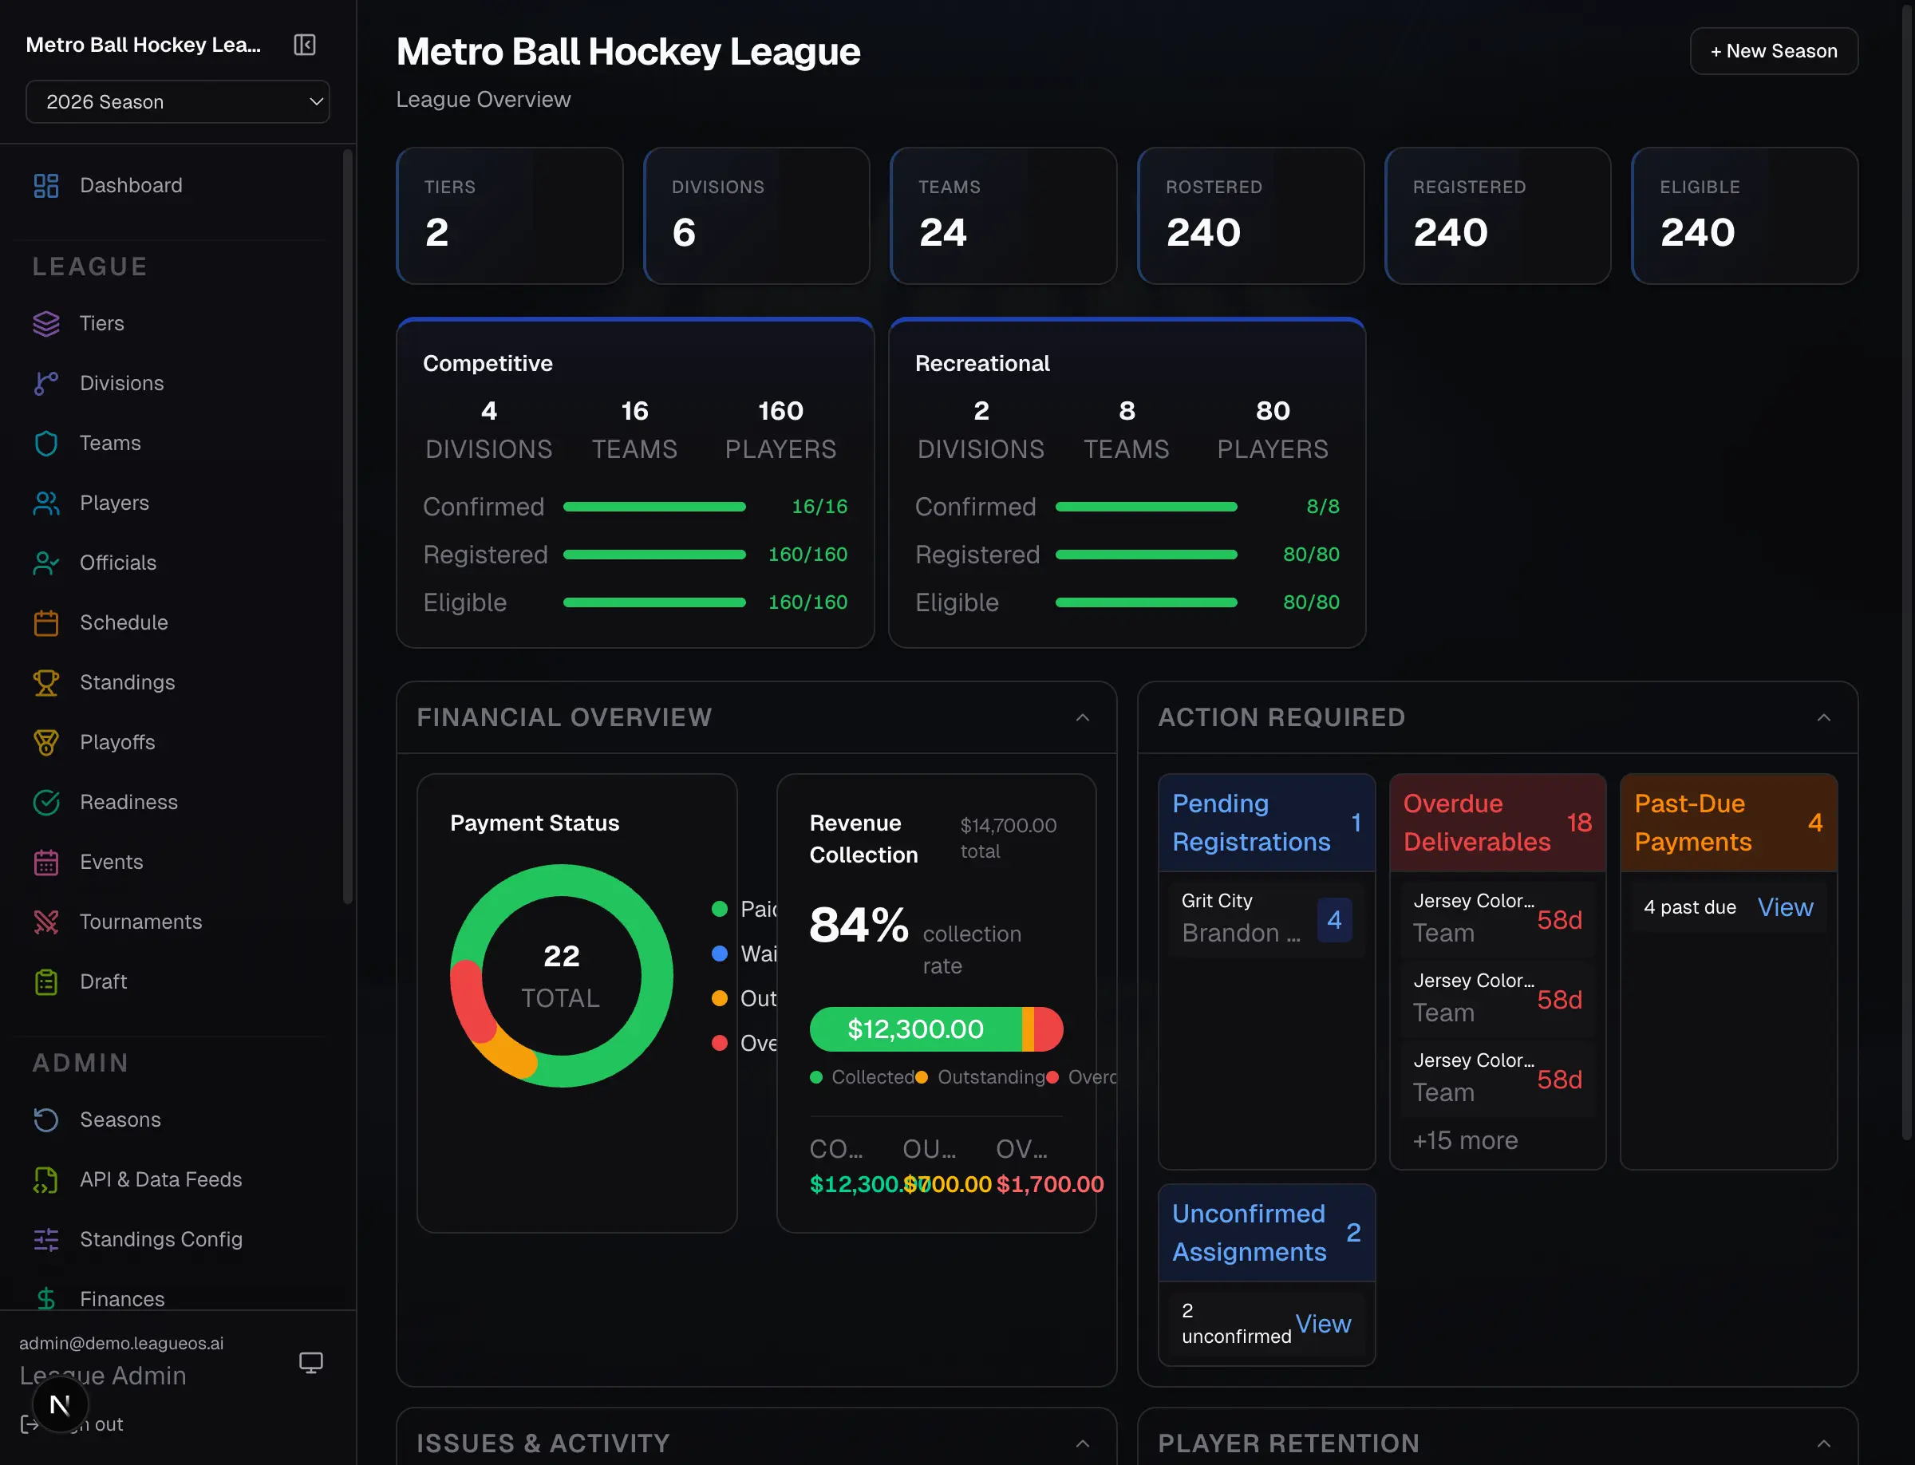Collapse the Financial Overview panel

(1083, 717)
